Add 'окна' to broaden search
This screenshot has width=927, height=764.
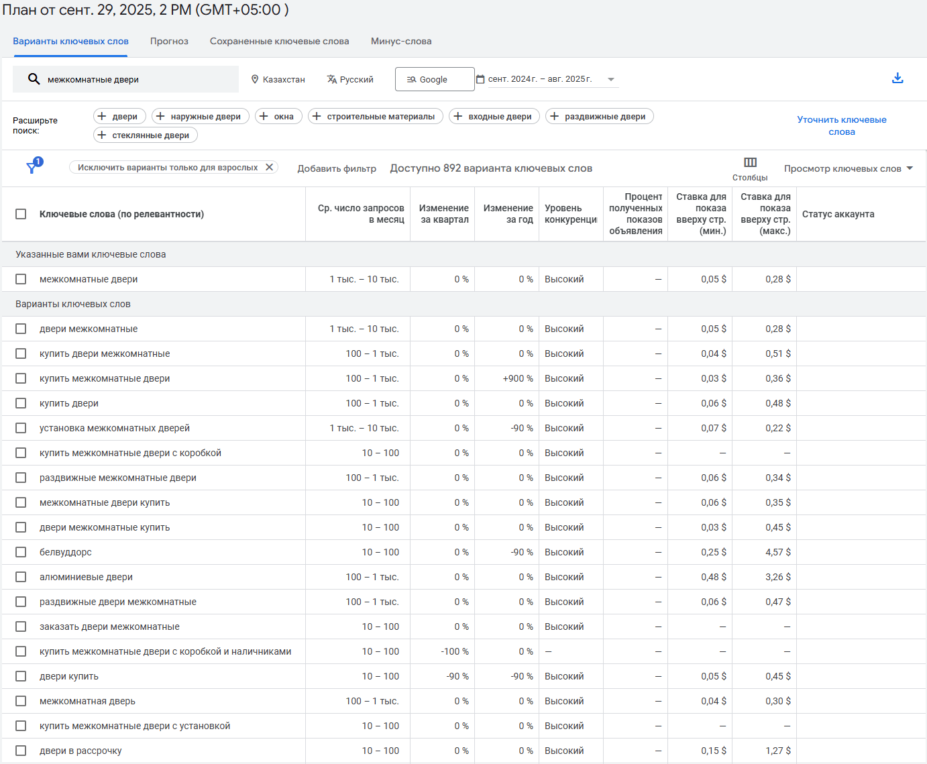coord(278,116)
